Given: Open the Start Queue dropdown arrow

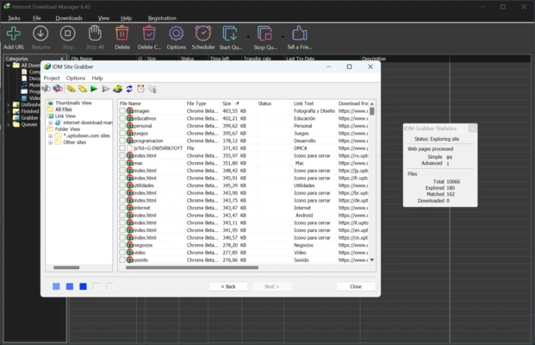Looking at the screenshot, I should pyautogui.click(x=248, y=36).
